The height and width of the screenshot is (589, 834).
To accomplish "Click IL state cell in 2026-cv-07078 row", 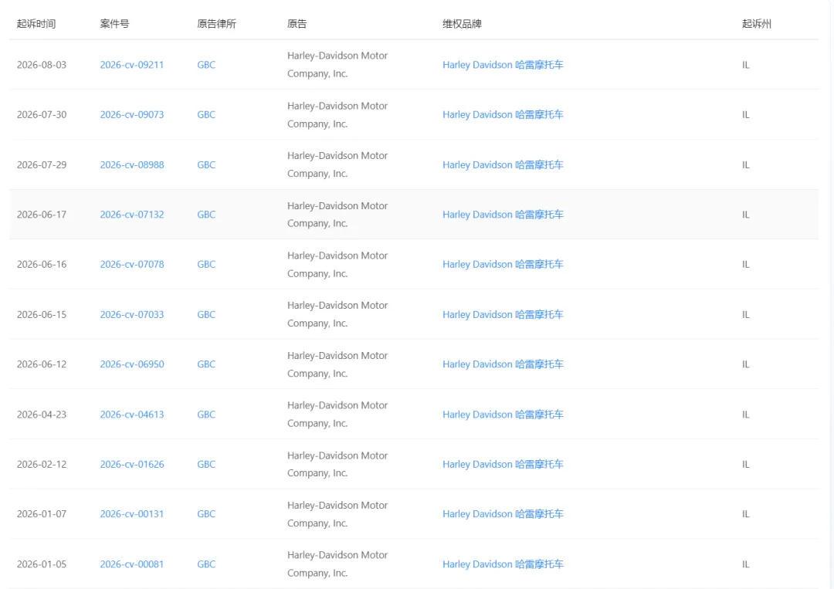I will tap(746, 264).
